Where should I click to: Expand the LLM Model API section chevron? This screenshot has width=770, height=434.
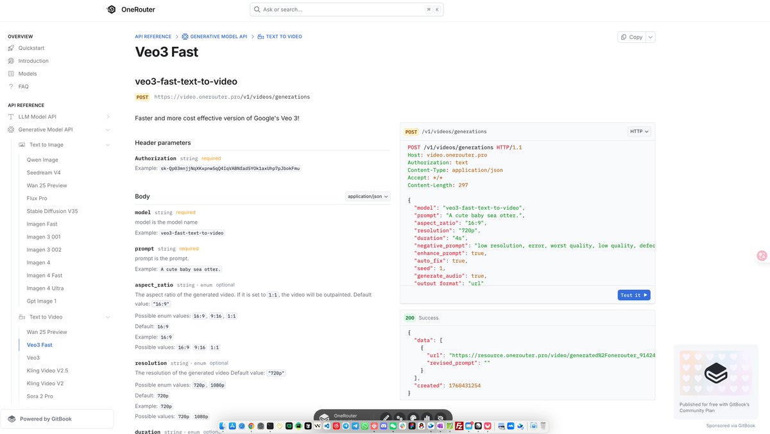point(108,117)
